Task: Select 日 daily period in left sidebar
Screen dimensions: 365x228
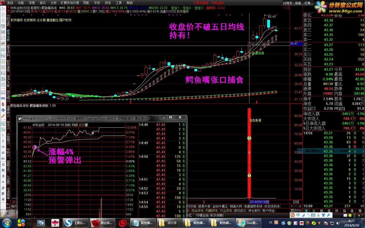Action: tap(3, 165)
